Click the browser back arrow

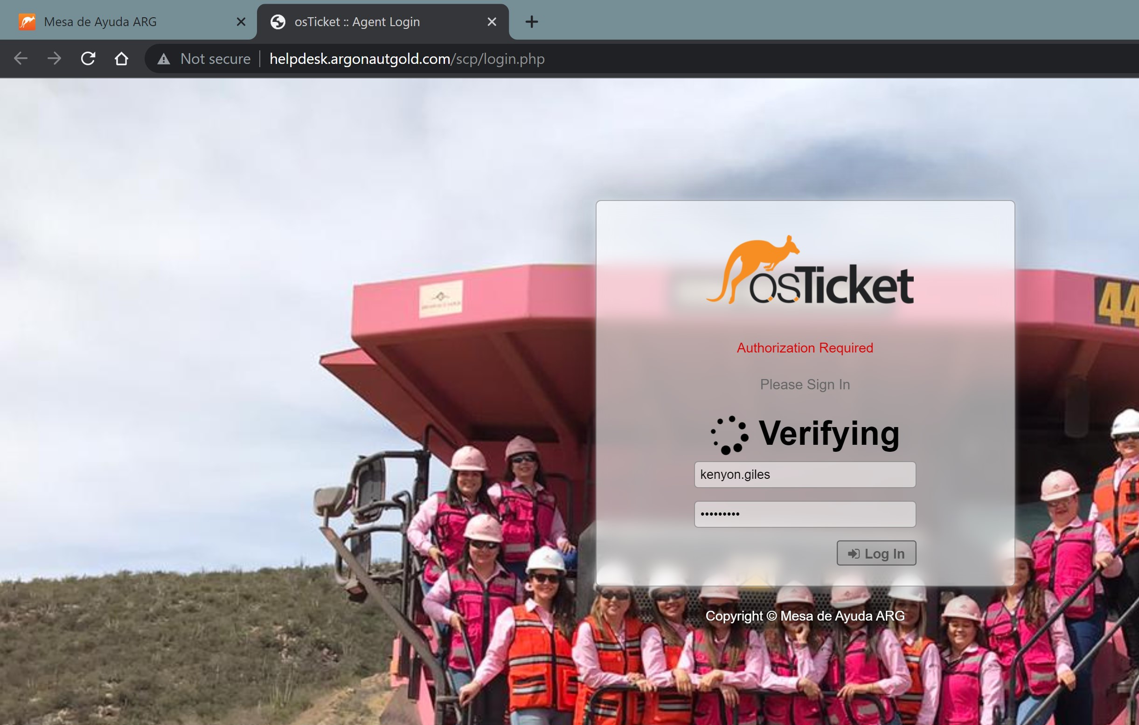(x=21, y=59)
